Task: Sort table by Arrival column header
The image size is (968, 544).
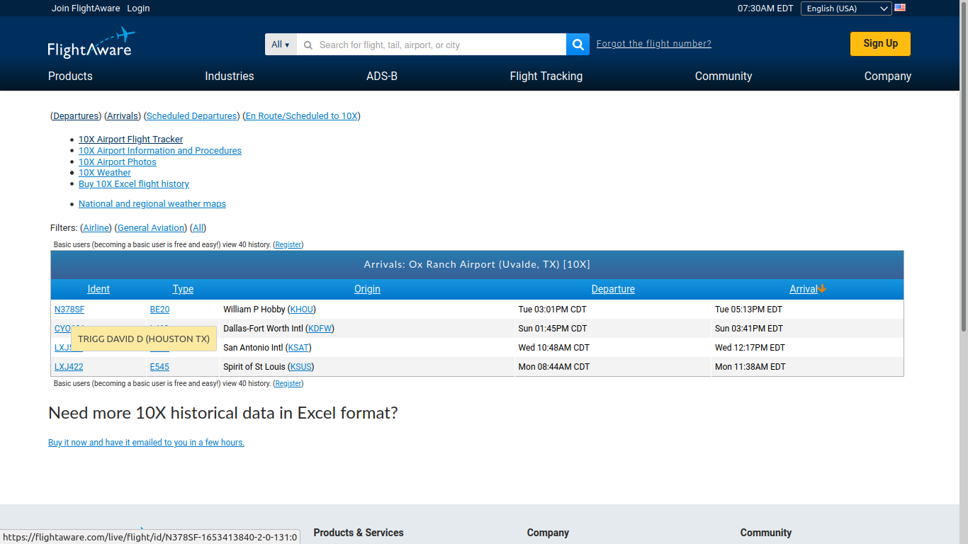Action: [x=804, y=289]
